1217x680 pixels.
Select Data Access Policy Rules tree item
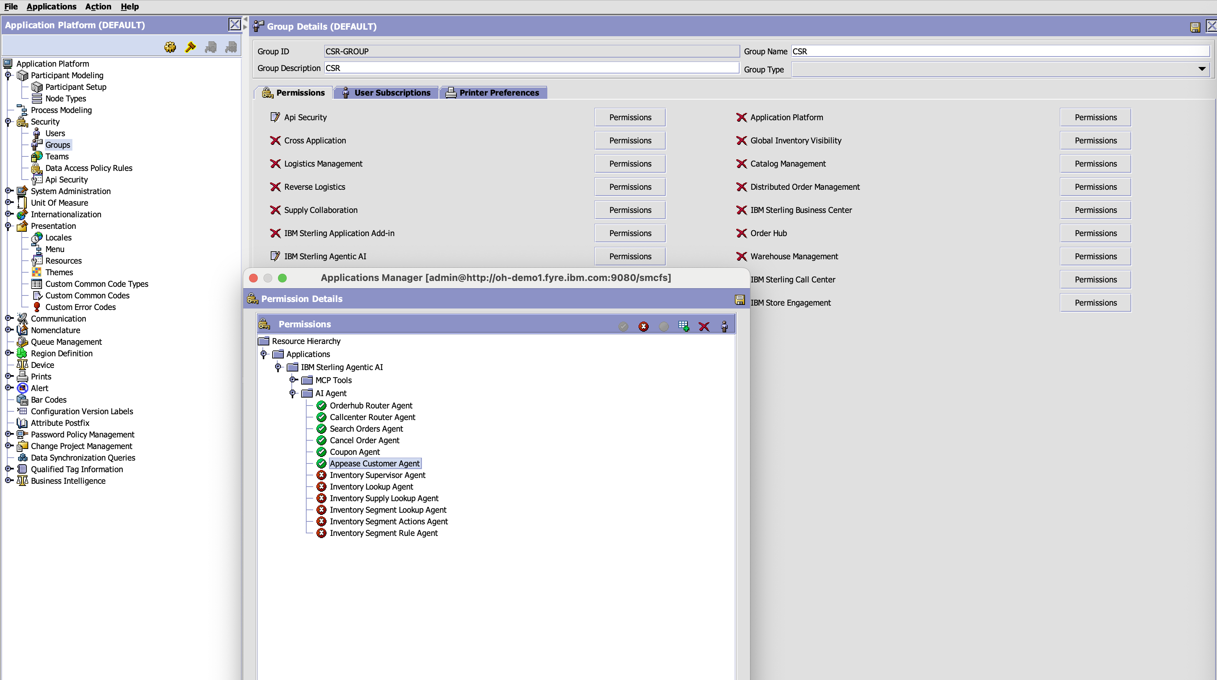point(89,168)
